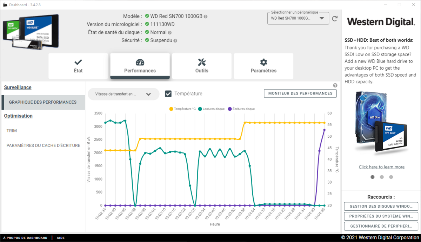
Task: Open the Outils tab
Action: click(202, 66)
